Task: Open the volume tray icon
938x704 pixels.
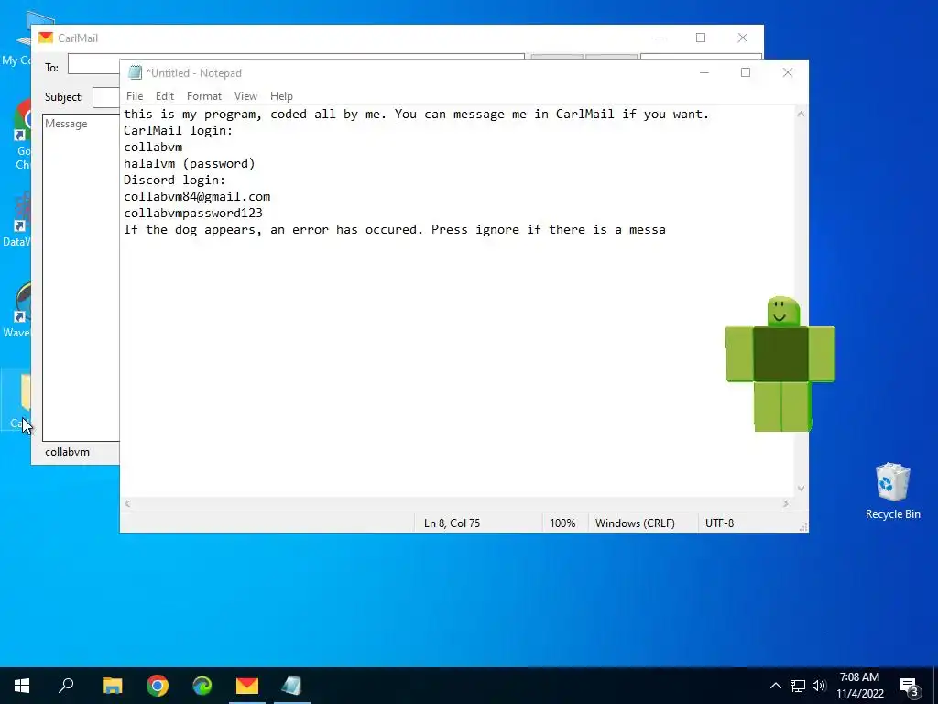Action: pyautogui.click(x=819, y=686)
